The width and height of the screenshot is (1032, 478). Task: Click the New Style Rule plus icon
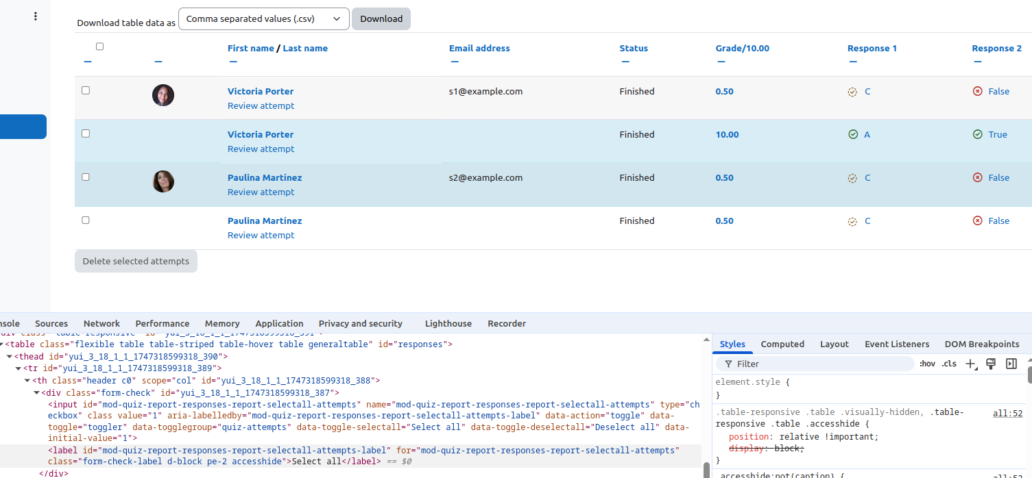(x=971, y=364)
